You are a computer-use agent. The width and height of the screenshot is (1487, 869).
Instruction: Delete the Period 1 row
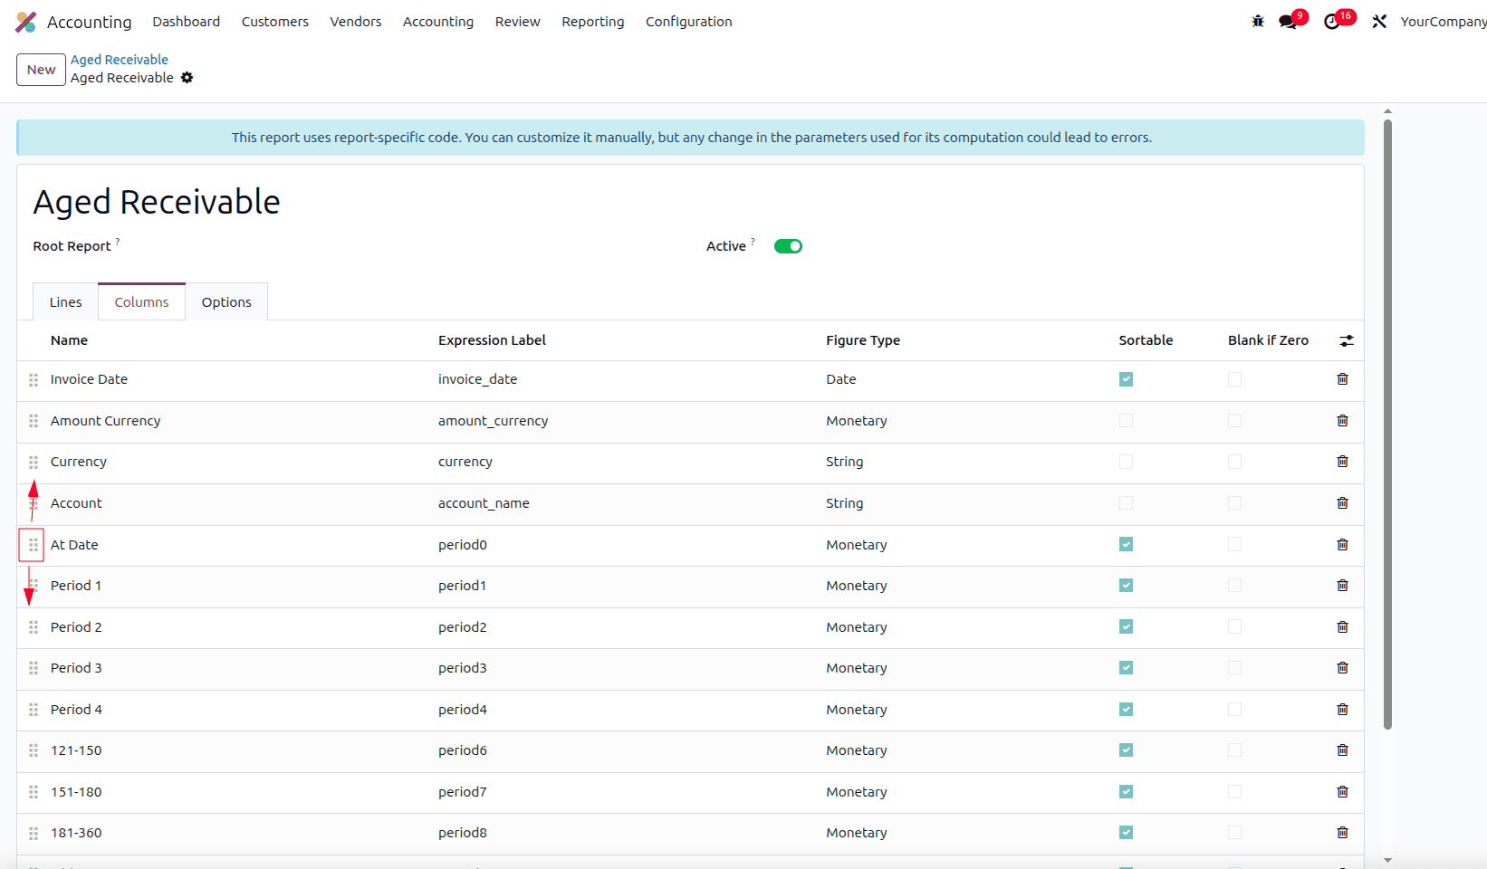pos(1342,586)
